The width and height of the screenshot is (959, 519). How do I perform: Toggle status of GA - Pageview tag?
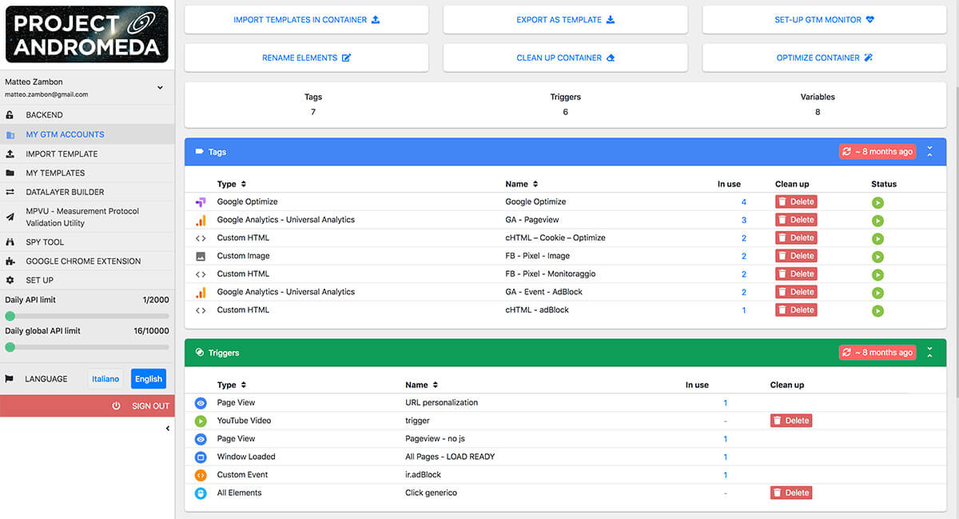(877, 221)
